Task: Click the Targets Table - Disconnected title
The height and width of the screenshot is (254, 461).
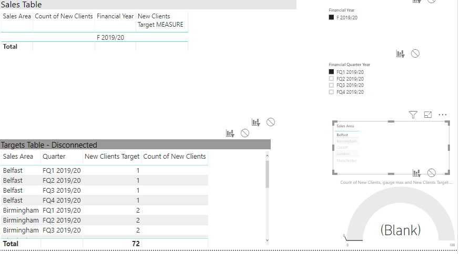Action: tap(49, 145)
